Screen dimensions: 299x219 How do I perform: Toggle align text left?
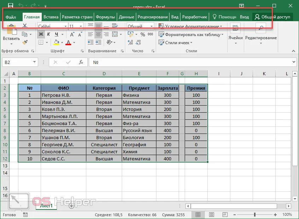tap(90, 34)
